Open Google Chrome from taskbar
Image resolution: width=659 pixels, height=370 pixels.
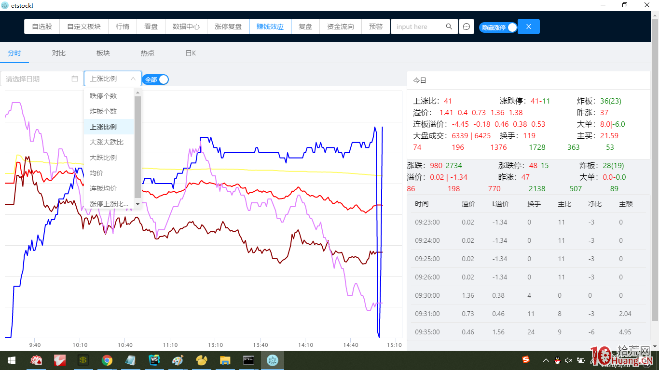[x=107, y=360]
